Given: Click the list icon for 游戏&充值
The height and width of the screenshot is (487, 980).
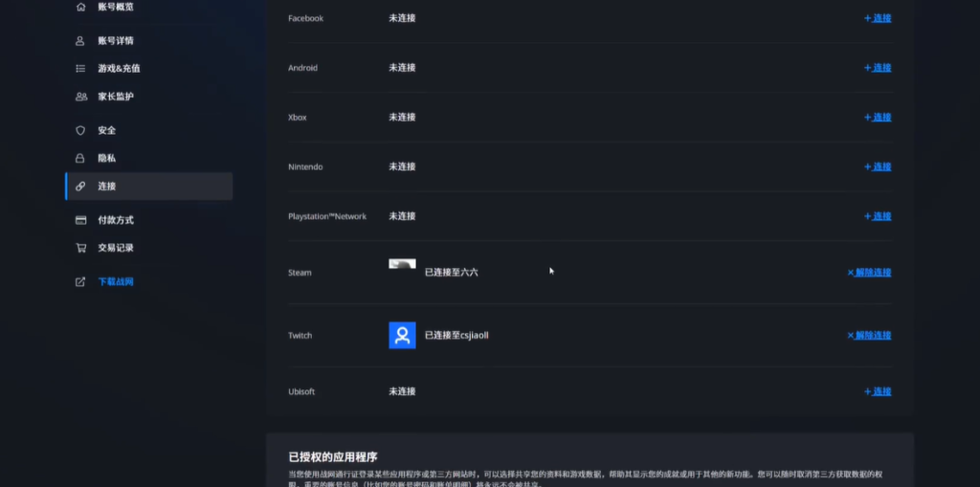Looking at the screenshot, I should coord(80,69).
